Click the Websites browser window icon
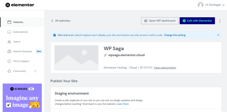This screenshot has width=227, height=112. (9, 22)
